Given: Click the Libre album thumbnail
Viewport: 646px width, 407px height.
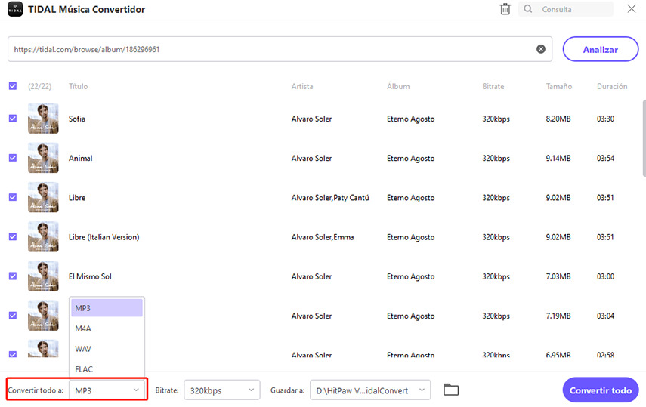Looking at the screenshot, I should click(43, 197).
